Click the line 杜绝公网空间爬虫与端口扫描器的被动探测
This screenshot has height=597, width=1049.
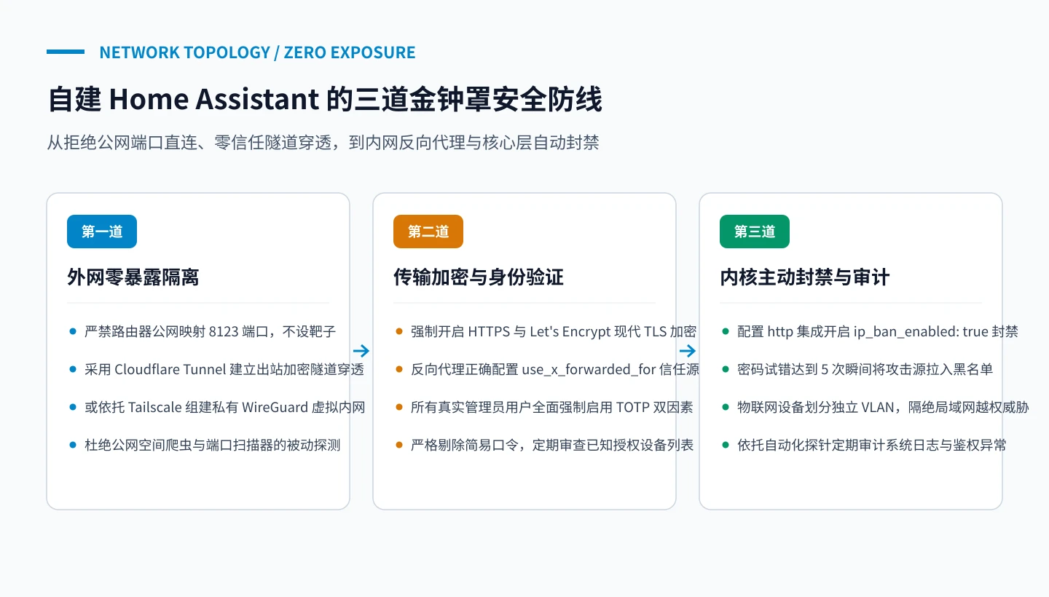[213, 446]
